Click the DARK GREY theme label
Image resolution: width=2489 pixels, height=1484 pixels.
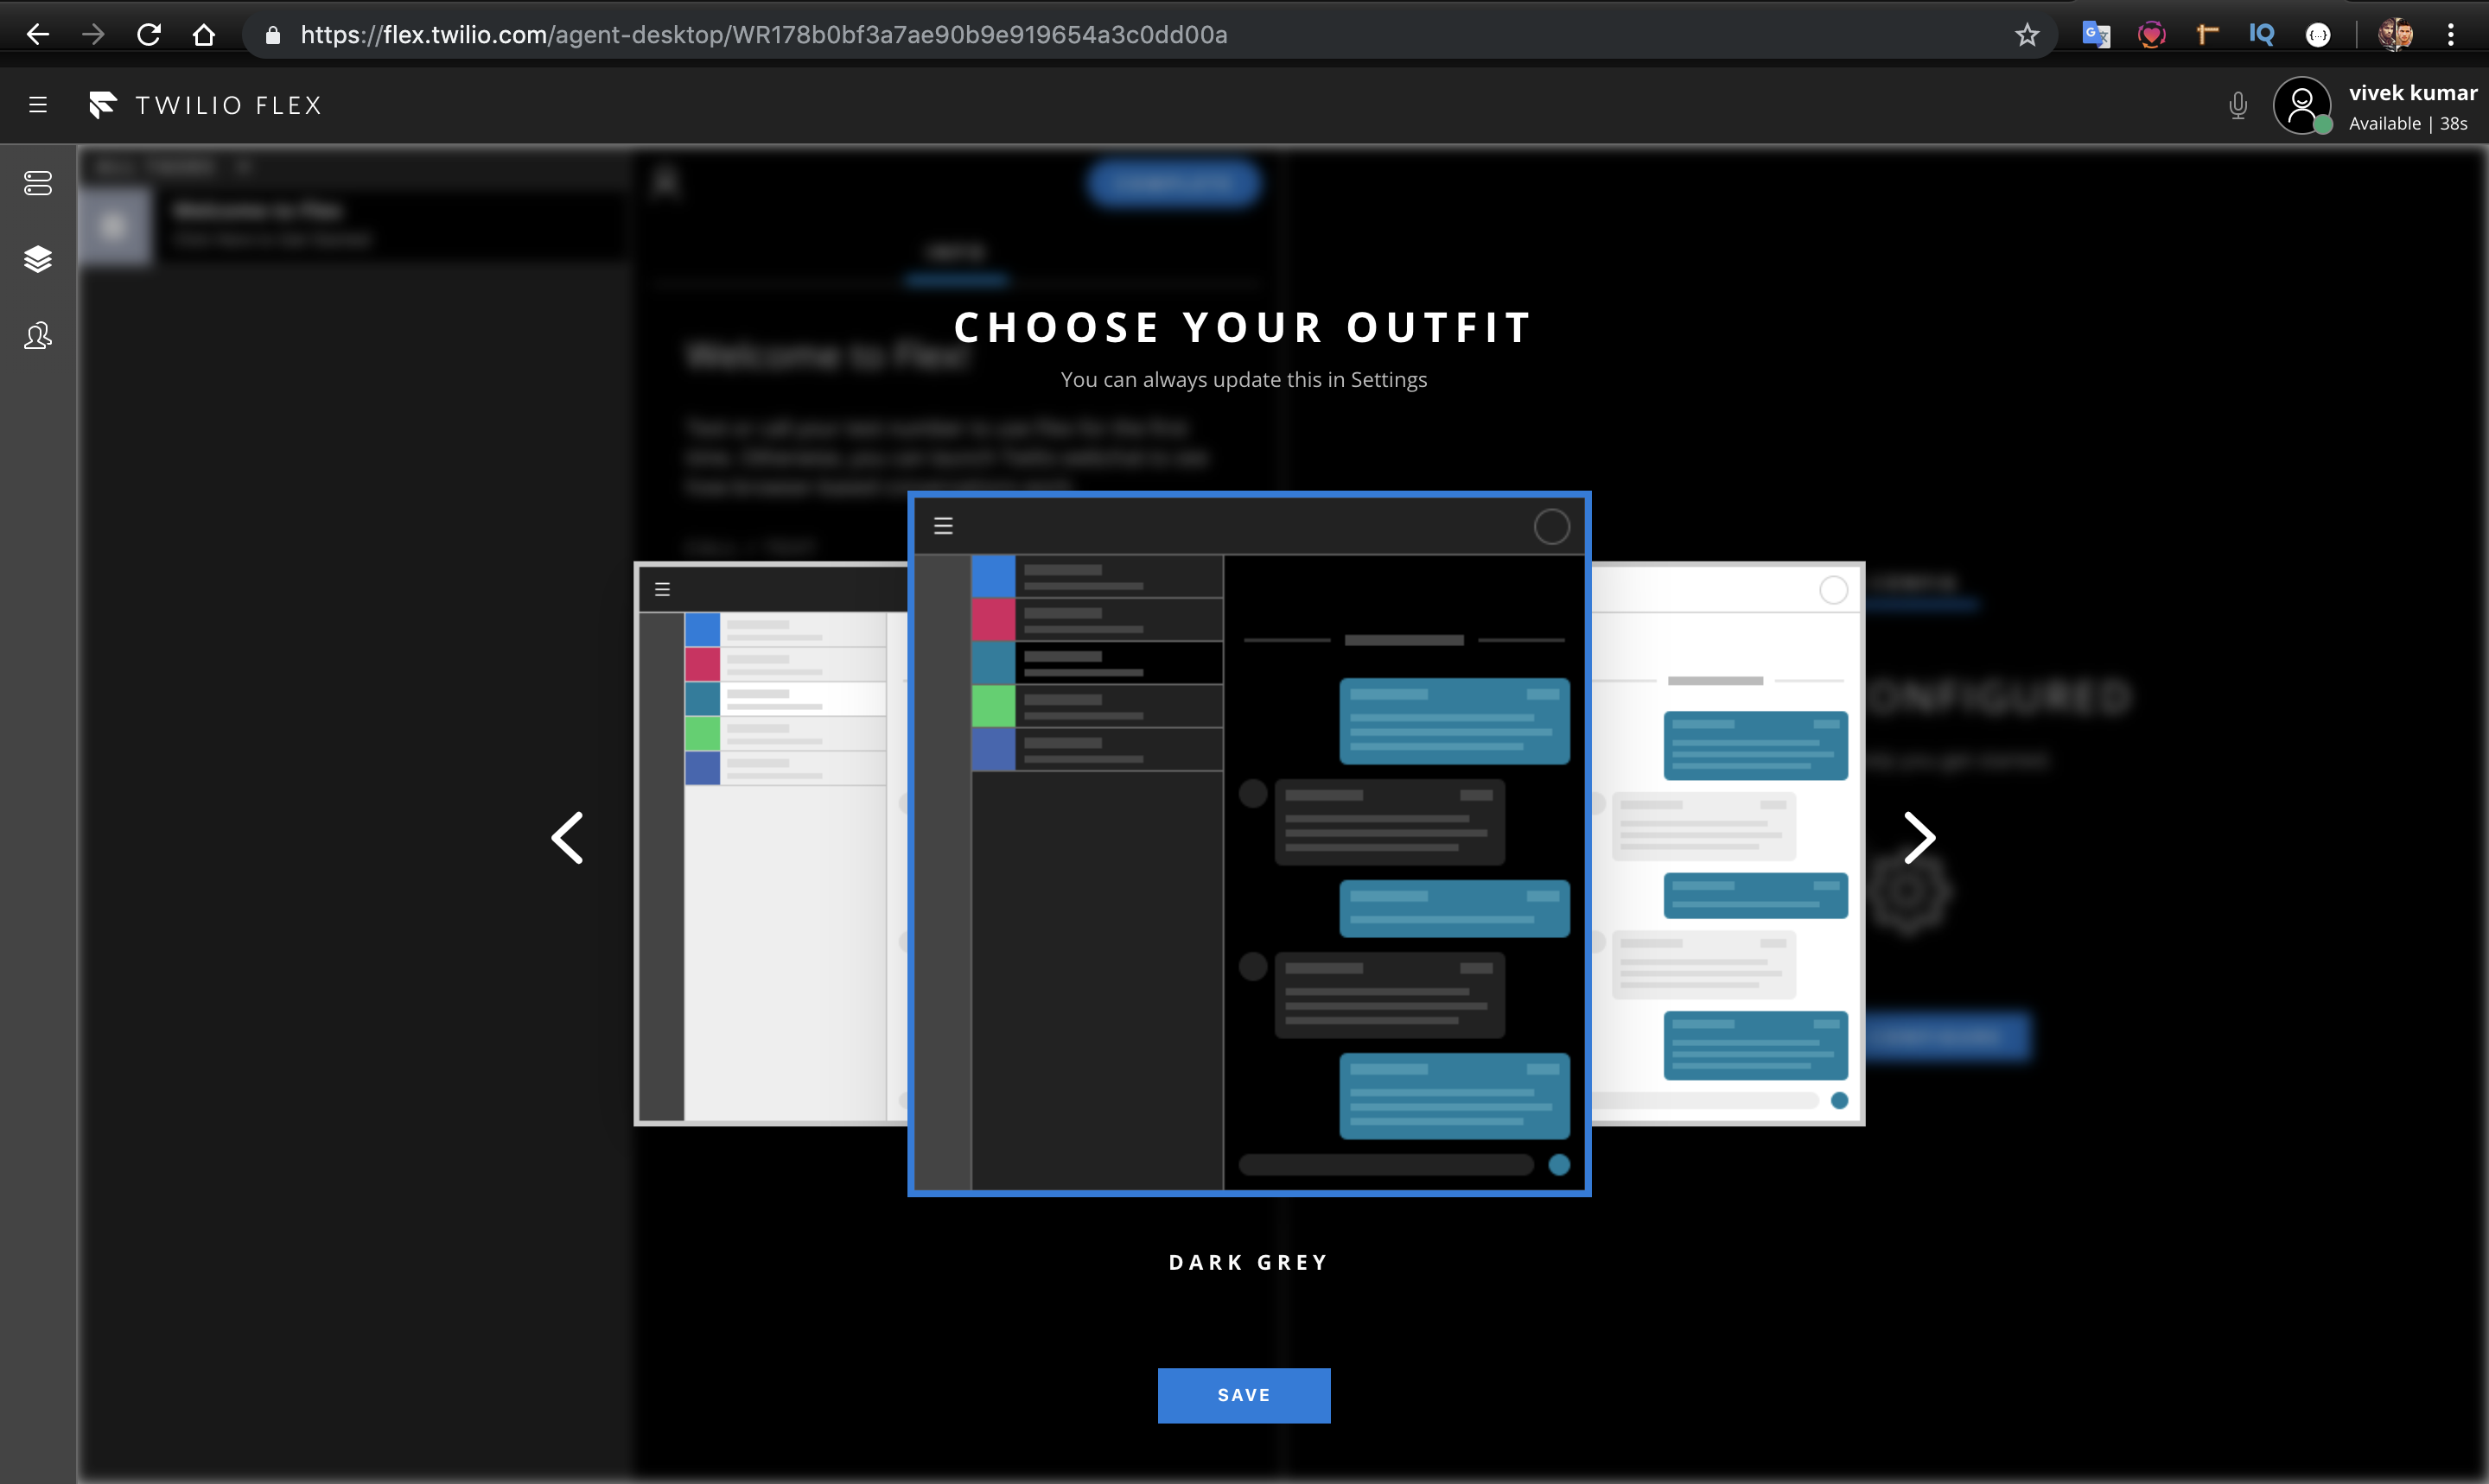tap(1249, 1262)
